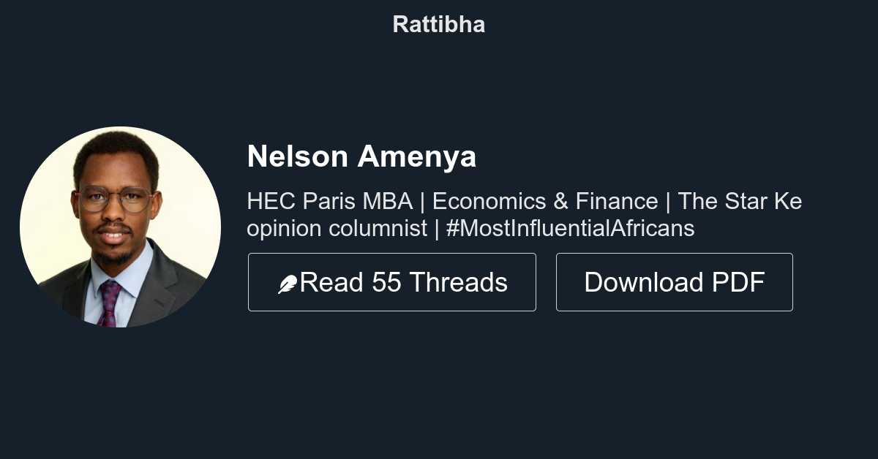
Task: Click inside the Download PDF button border
Action: point(674,282)
